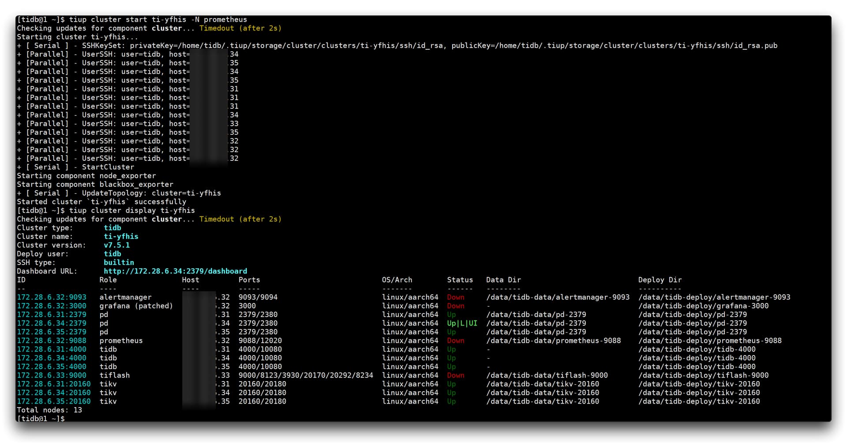This screenshot has height=445, width=847.
Task: Click deploy dir /data/tidb-deploy/alertmanager-9093
Action: [x=714, y=297]
